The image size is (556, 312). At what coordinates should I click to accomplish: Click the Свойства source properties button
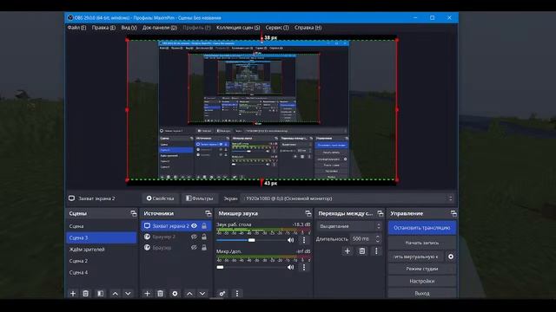pos(160,198)
